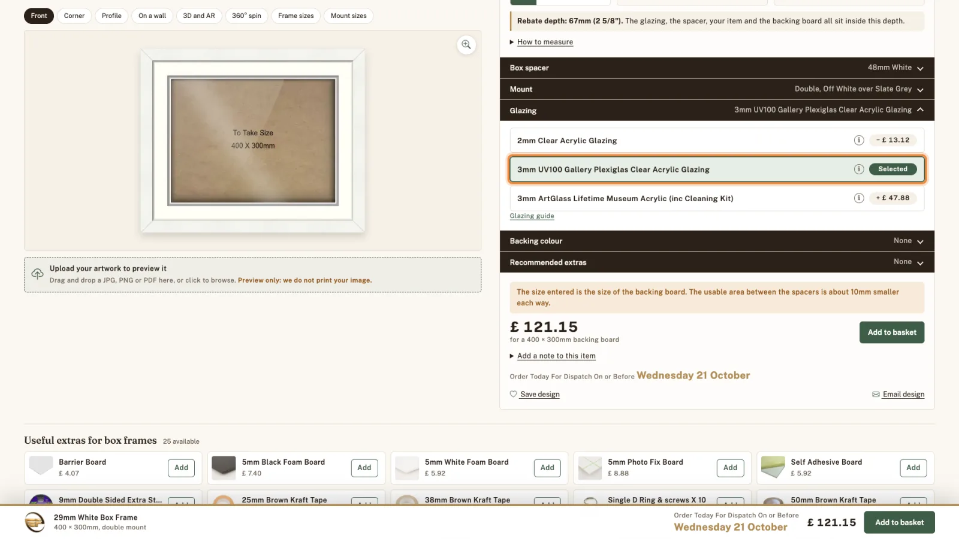Add 5mm Black Foam Board
This screenshot has width=959, height=539.
tap(364, 468)
